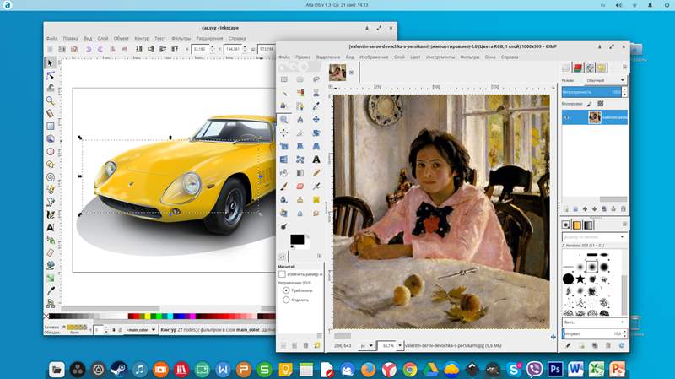Screen dimensions: 675x379
Task: Click the delete layer trash button
Action: [623, 209]
